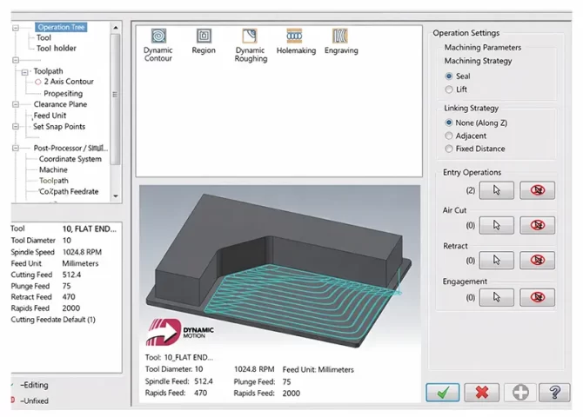Select the Region operation icon

click(x=204, y=36)
